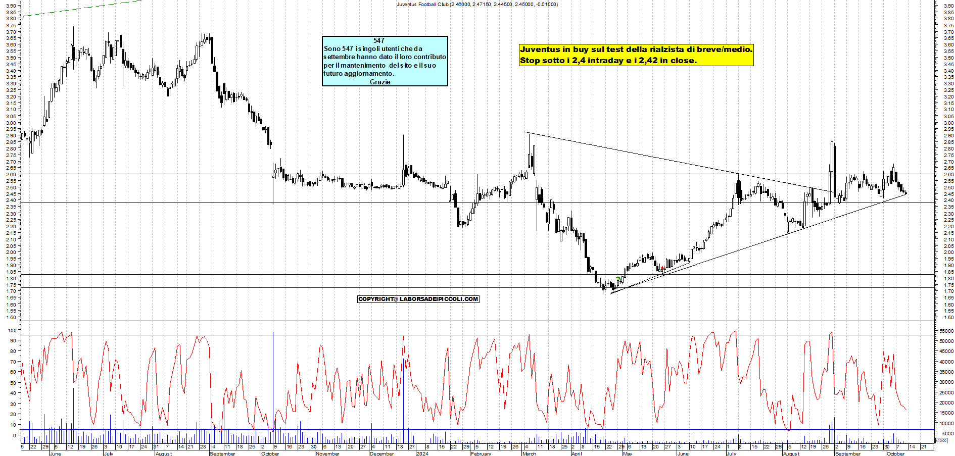Click the 'February' label on the date axis

click(481, 453)
